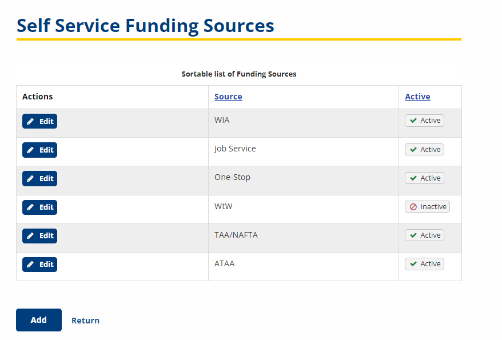This screenshot has width=502, height=340.
Task: Click the ATAA source name cell
Action: click(x=304, y=267)
